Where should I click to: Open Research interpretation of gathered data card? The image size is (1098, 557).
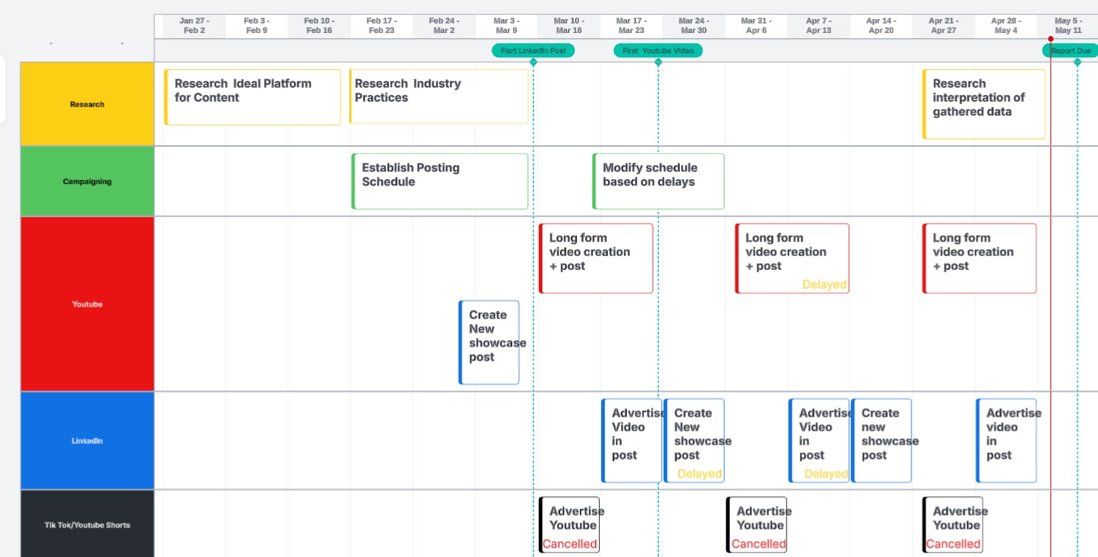pos(983,104)
